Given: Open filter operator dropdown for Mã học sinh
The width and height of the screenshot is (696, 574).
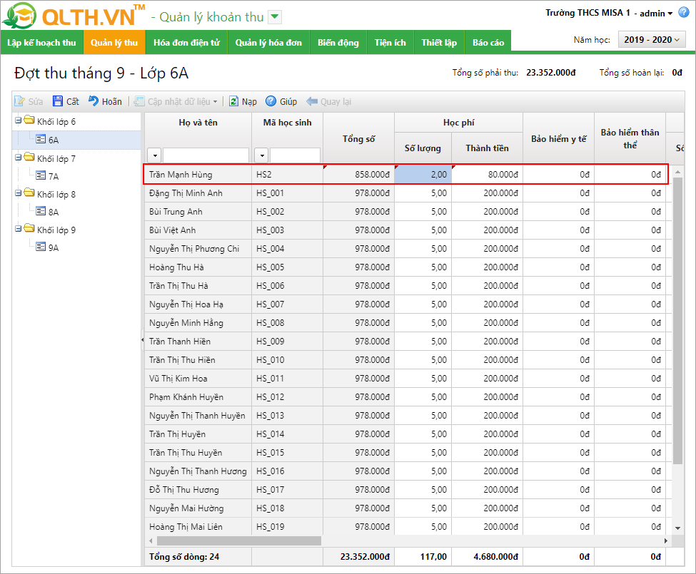Looking at the screenshot, I should (261, 155).
